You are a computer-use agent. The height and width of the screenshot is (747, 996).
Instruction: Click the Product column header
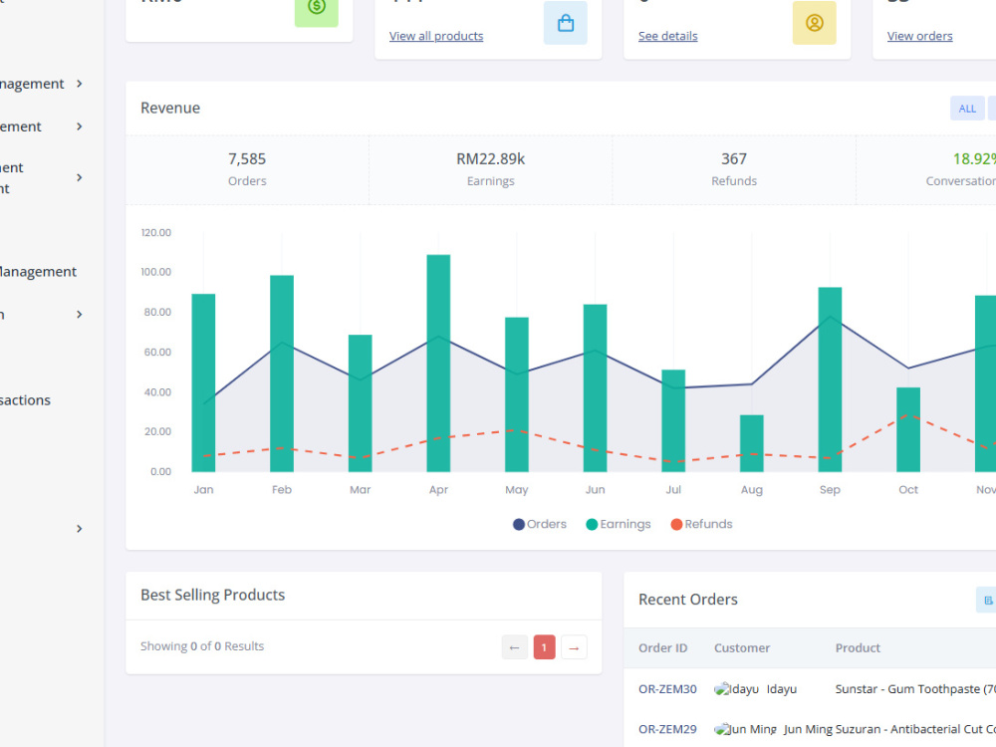click(858, 648)
